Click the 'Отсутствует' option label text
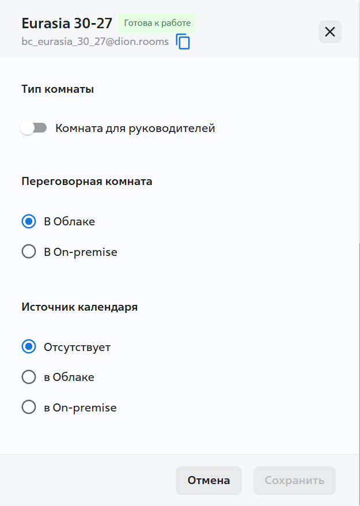This screenshot has width=360, height=506. (x=77, y=347)
